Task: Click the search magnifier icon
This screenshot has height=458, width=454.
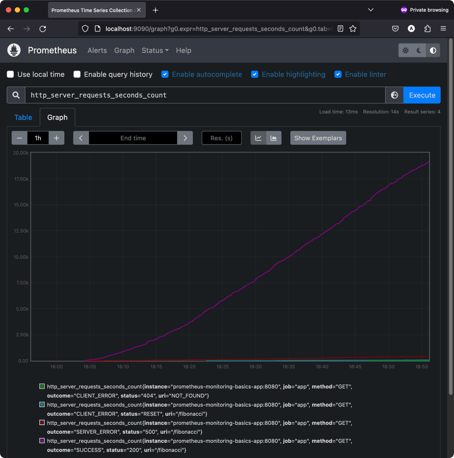Action: point(16,95)
